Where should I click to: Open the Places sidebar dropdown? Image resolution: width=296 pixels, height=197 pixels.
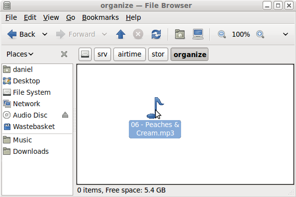(20, 54)
